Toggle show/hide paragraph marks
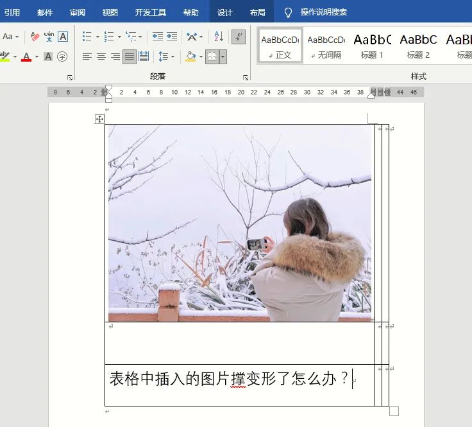The image size is (472, 427). click(239, 37)
